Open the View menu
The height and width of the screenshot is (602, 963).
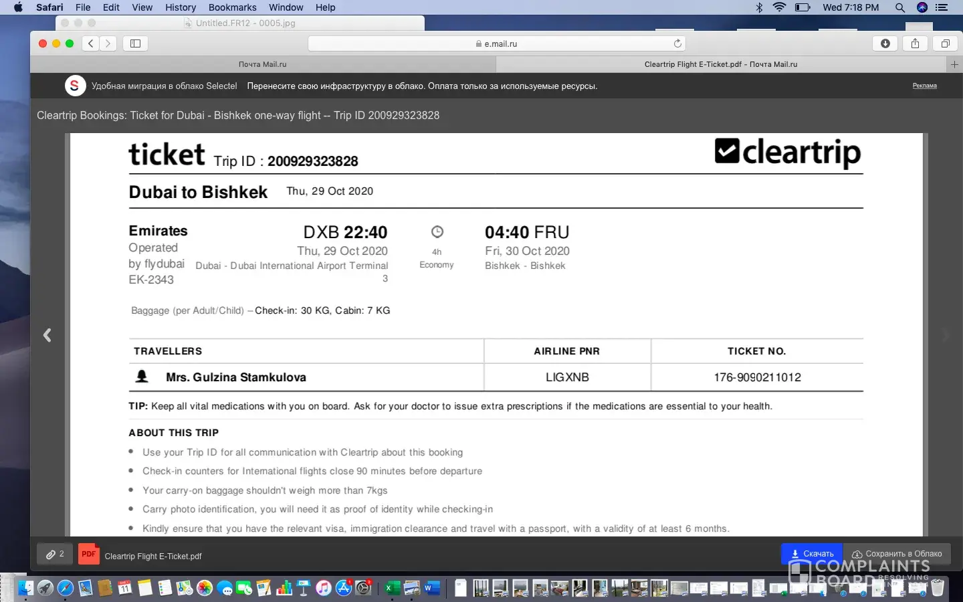(142, 7)
